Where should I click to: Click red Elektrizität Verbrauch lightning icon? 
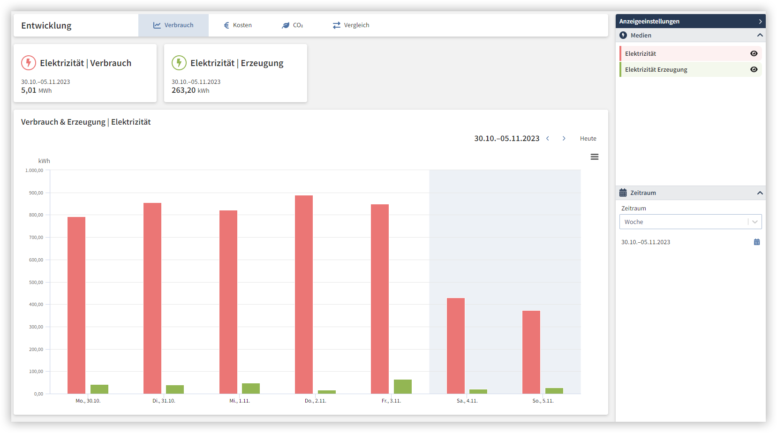click(29, 63)
